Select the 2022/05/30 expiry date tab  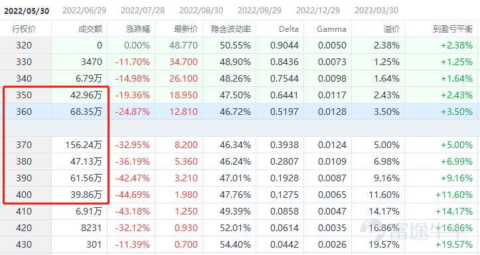coord(27,11)
